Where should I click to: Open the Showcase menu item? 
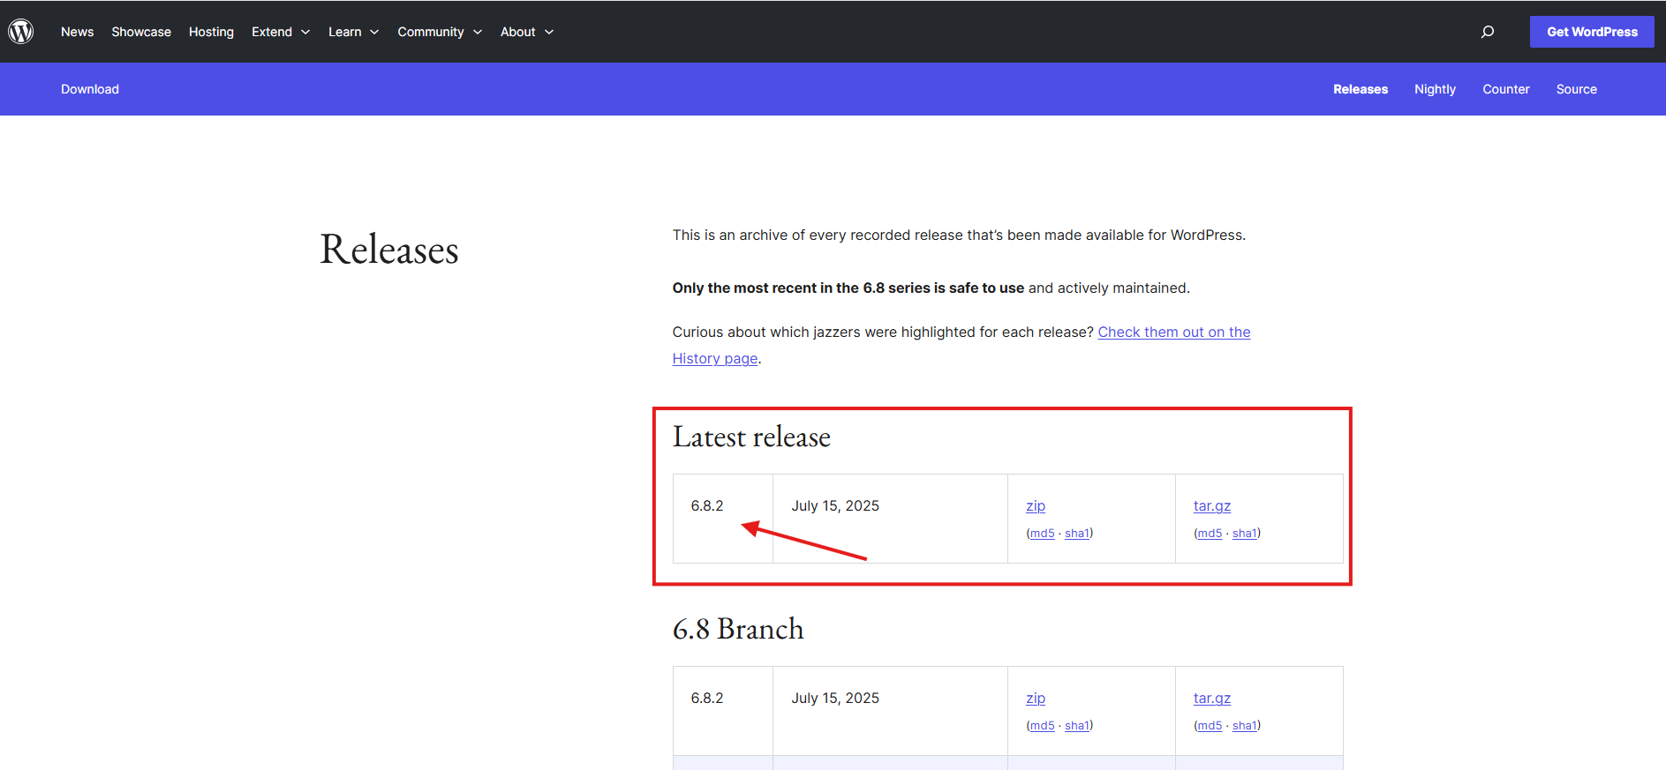coord(141,32)
